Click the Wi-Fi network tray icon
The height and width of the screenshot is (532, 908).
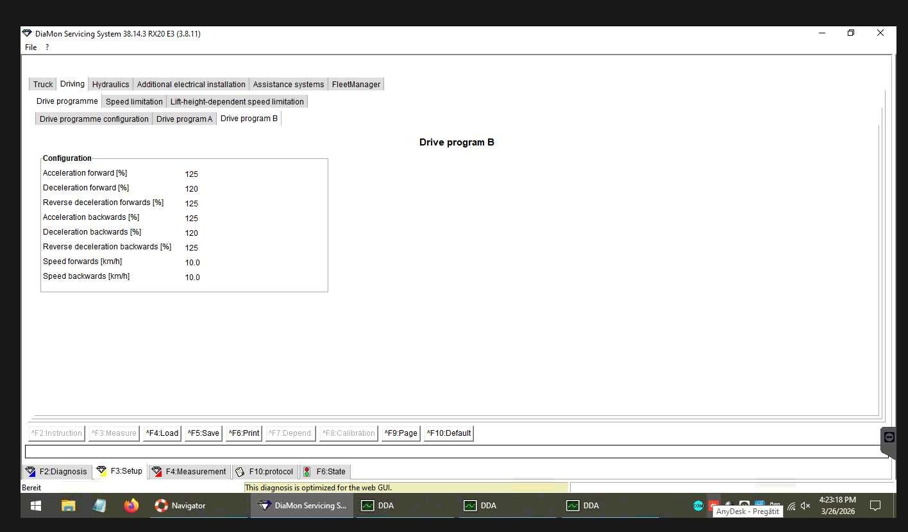792,506
